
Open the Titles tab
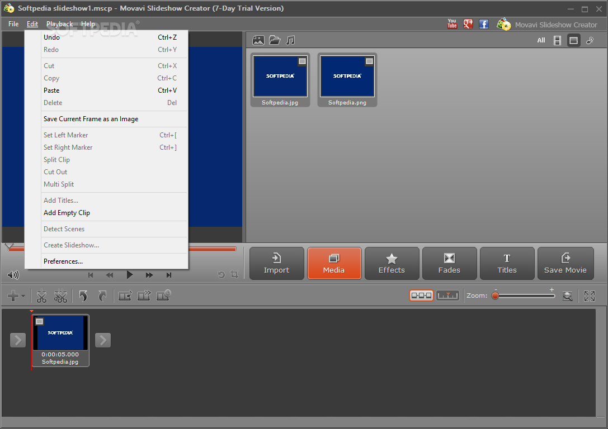pyautogui.click(x=507, y=263)
